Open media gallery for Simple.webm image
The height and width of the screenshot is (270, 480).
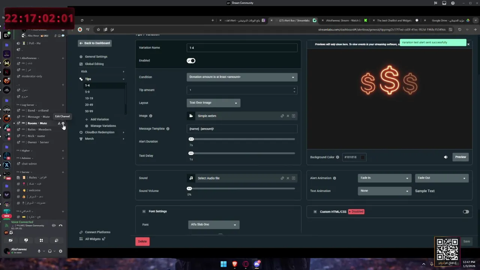293,116
